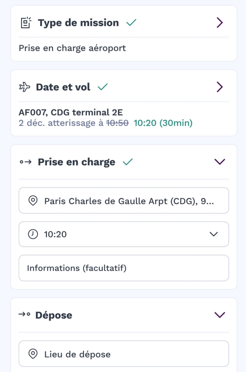Click the pickup route icon beside Prise en charge
This screenshot has height=372, width=246.
[26, 162]
